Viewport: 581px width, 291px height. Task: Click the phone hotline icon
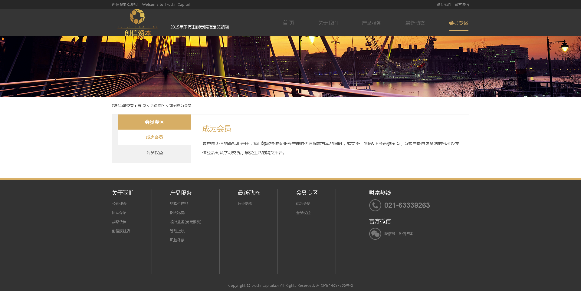[x=375, y=205]
